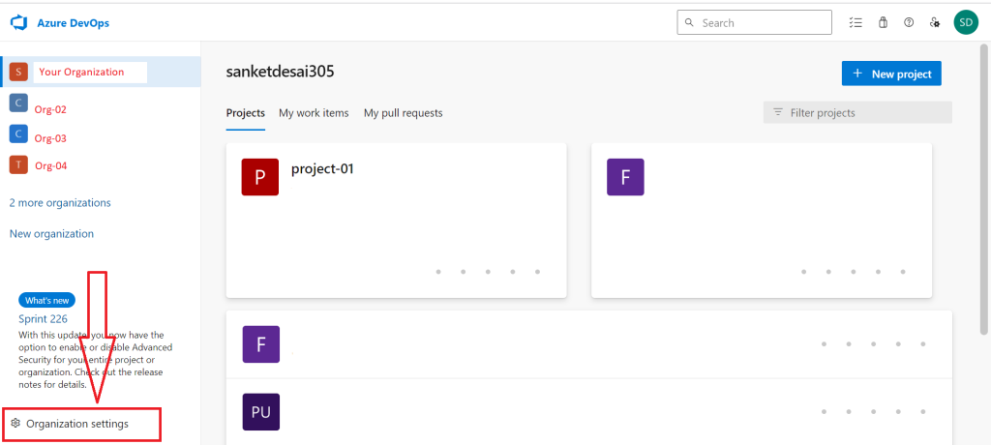Open the Sprint 226 release notes link
Screen dimensions: 991x445
44,318
